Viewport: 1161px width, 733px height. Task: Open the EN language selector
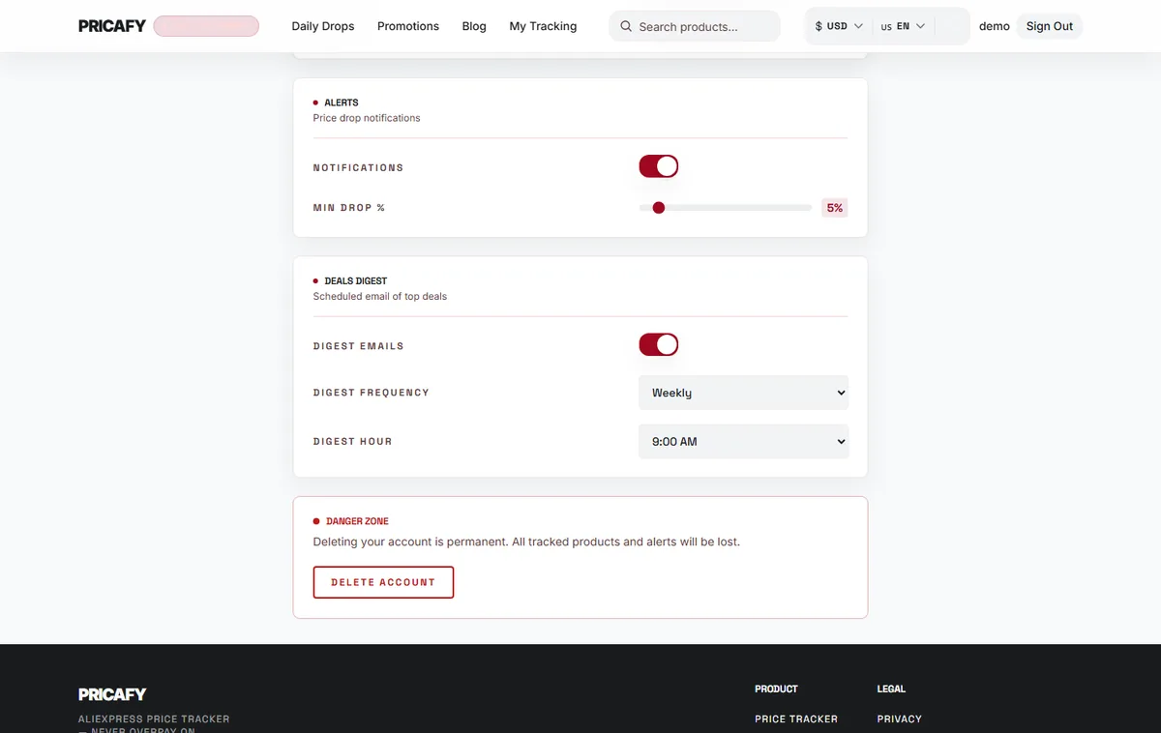(903, 26)
